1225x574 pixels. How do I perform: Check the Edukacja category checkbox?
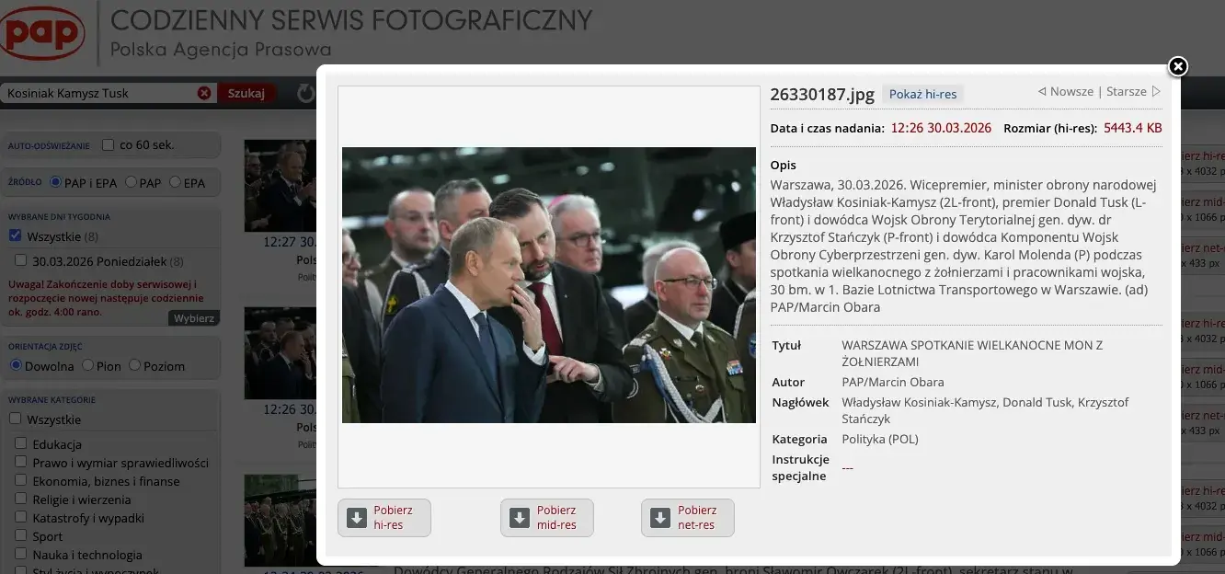(20, 444)
